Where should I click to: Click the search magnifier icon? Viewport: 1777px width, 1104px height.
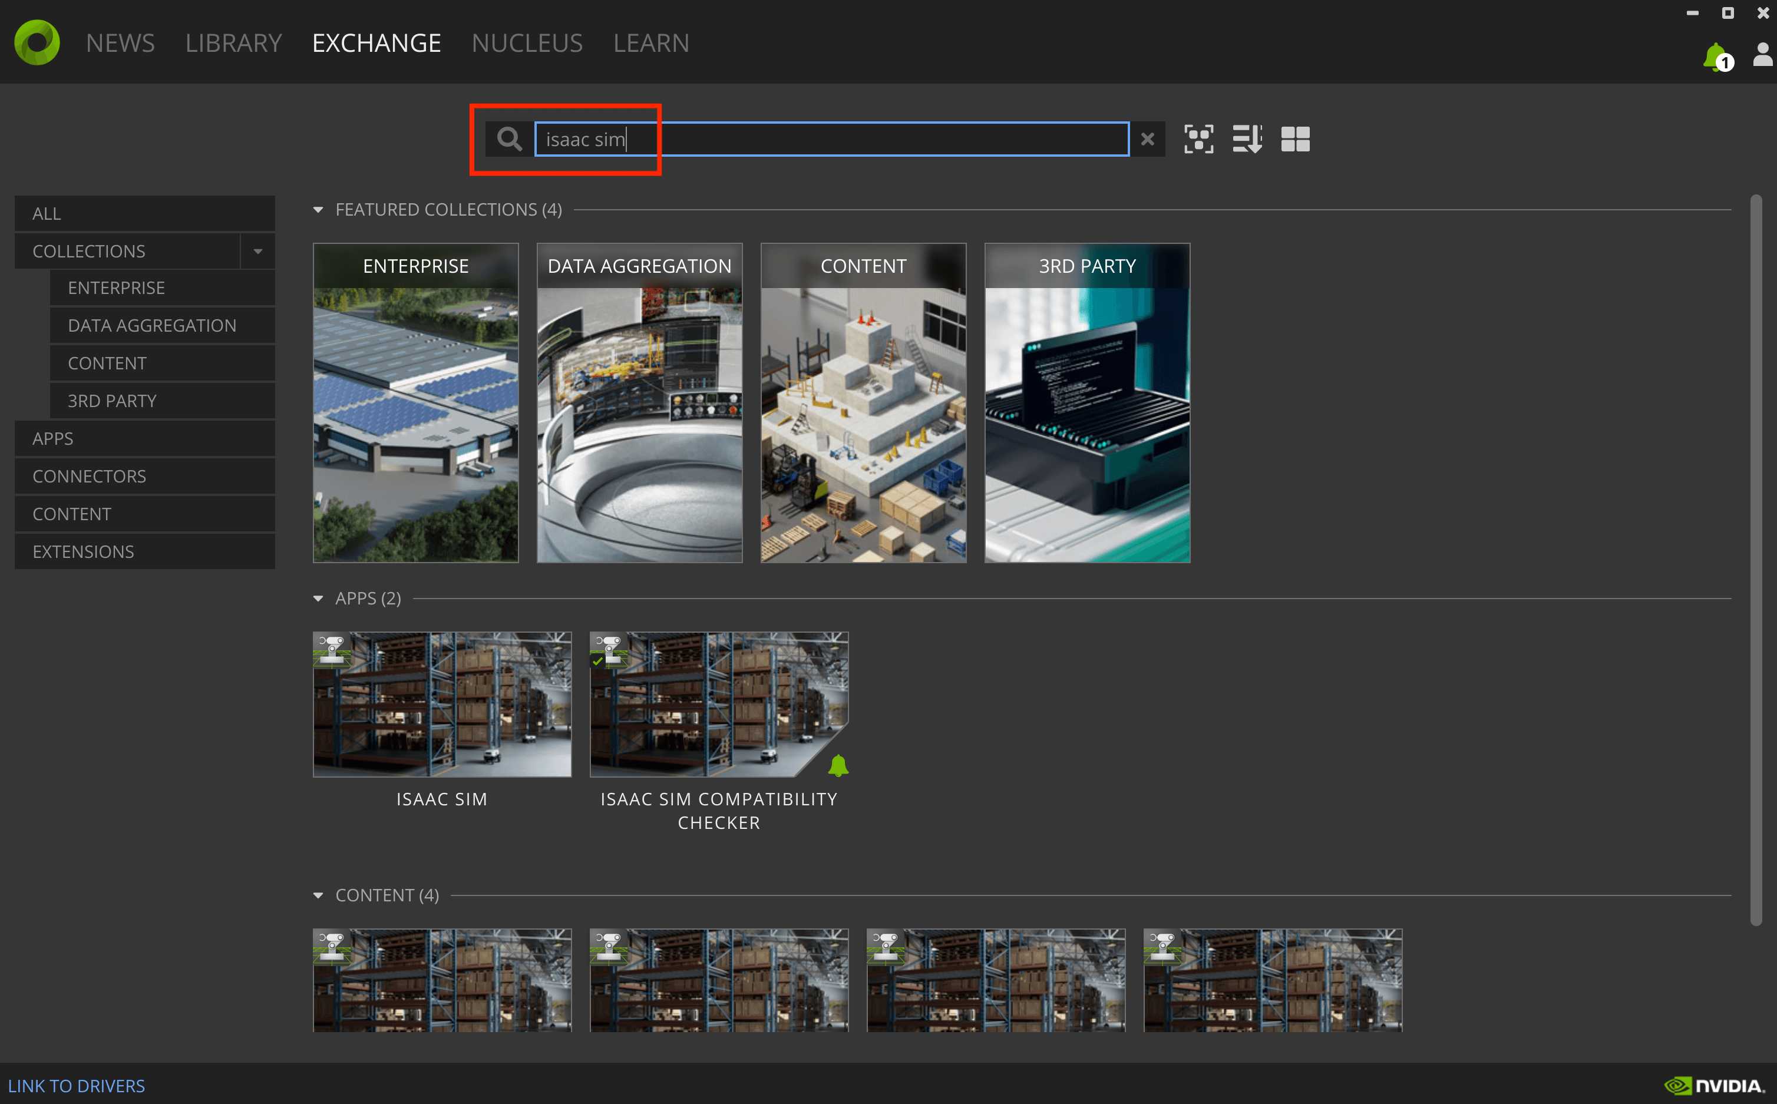tap(509, 138)
